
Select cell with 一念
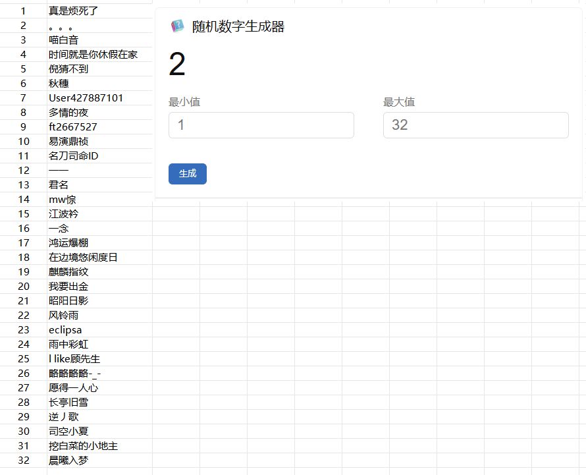pos(100,229)
